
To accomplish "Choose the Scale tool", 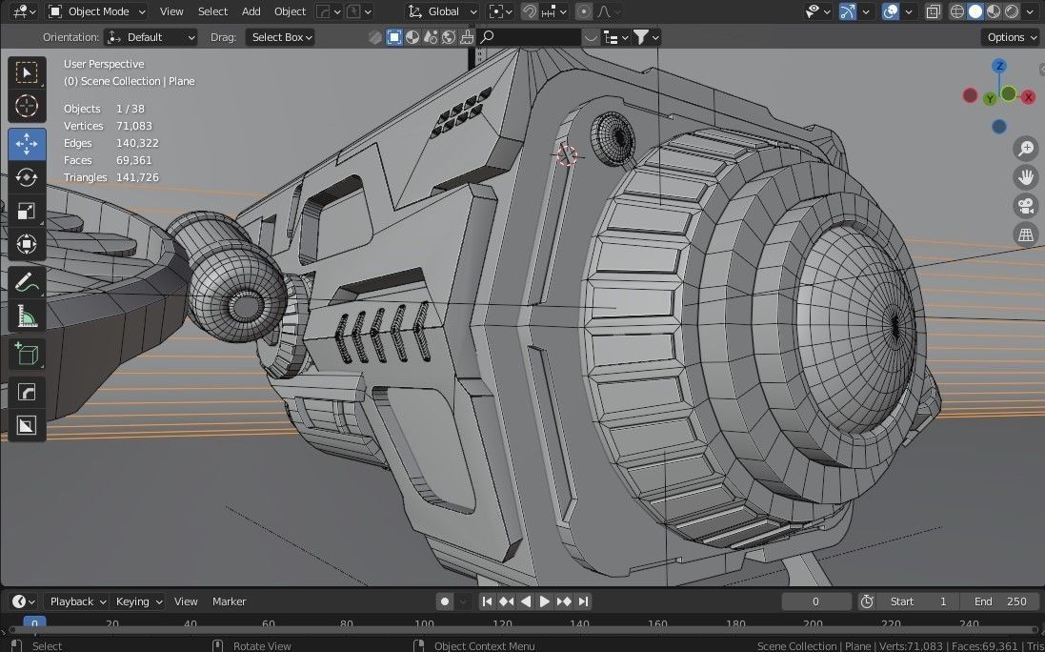I will pos(27,211).
